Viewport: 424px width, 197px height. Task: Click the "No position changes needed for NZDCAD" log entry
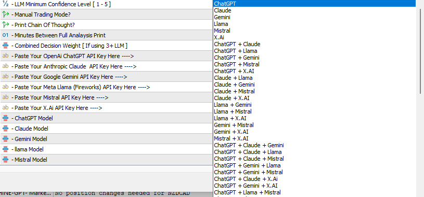coord(122,193)
